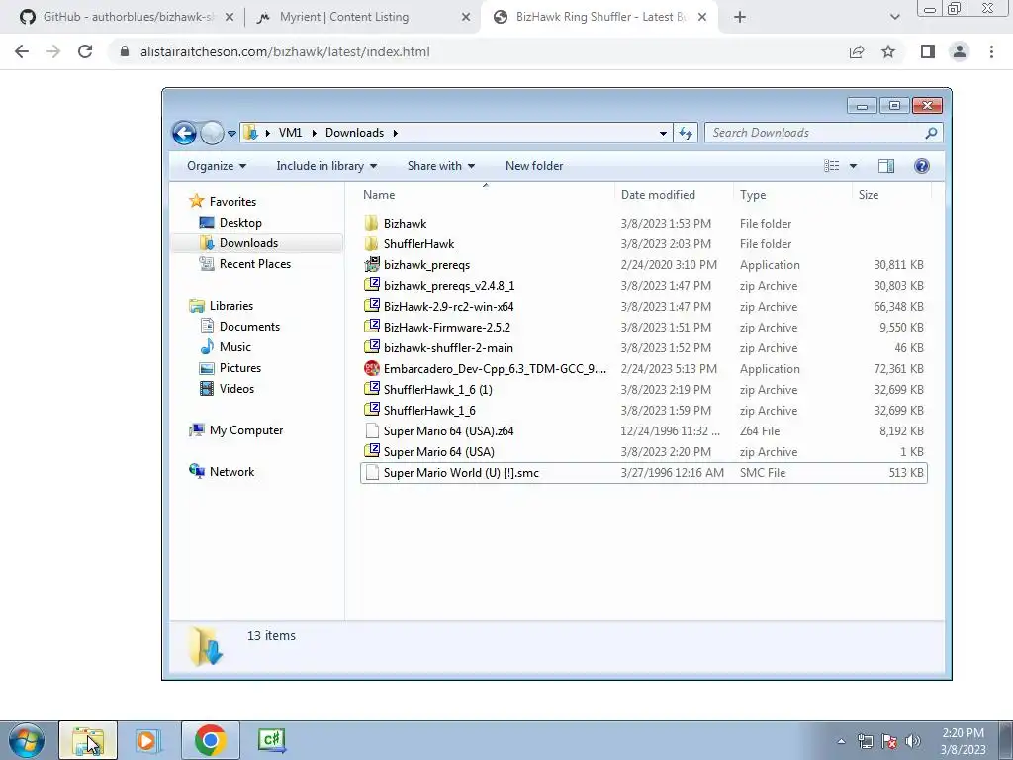Sort by the Type column header
The height and width of the screenshot is (760, 1013).
point(753,195)
